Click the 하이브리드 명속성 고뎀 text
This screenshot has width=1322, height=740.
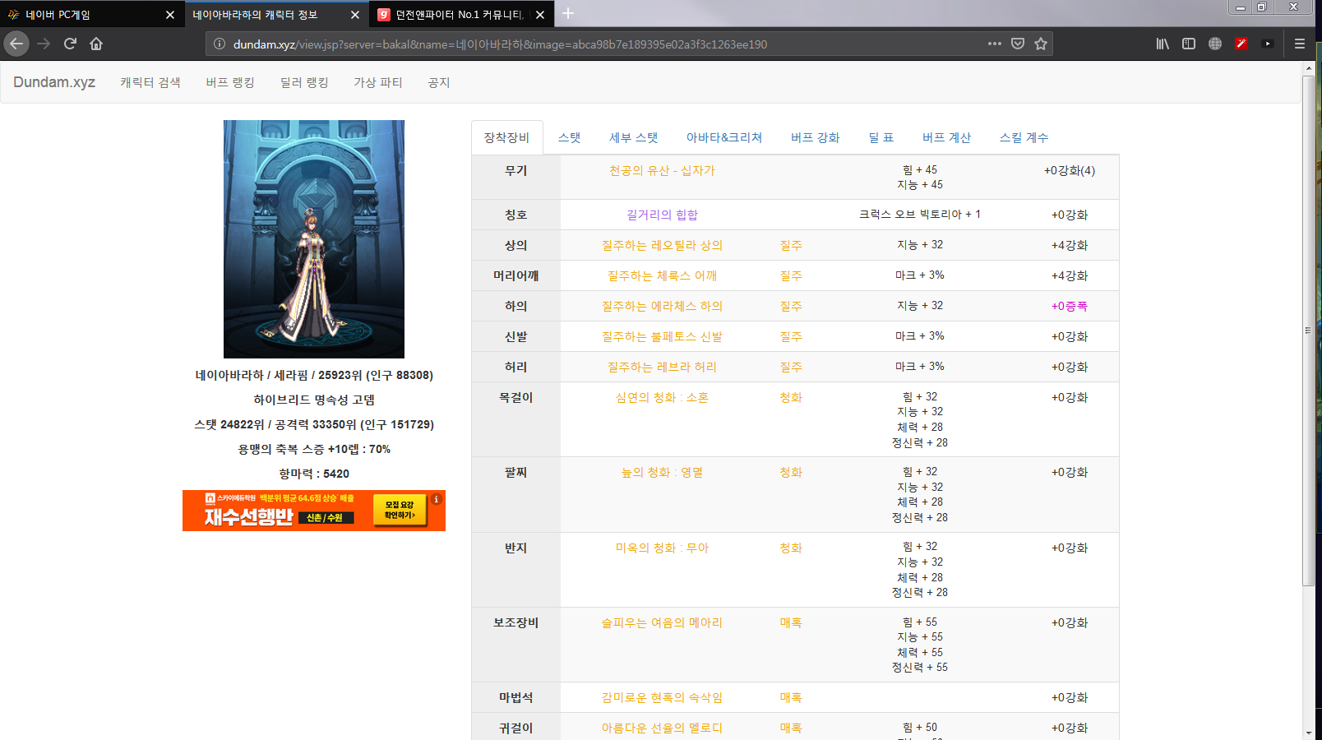(x=314, y=400)
